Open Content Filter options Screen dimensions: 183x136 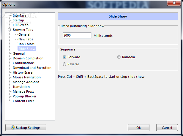pos(23,101)
